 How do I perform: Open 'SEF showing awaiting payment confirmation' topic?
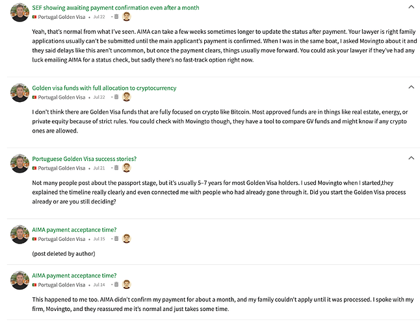[116, 8]
